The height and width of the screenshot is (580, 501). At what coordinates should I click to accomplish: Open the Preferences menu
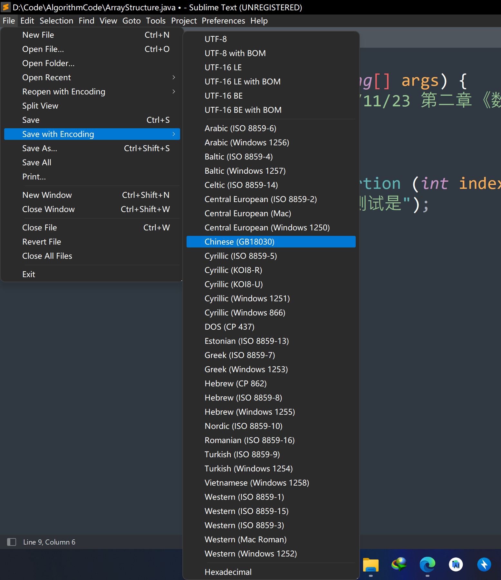(x=223, y=21)
